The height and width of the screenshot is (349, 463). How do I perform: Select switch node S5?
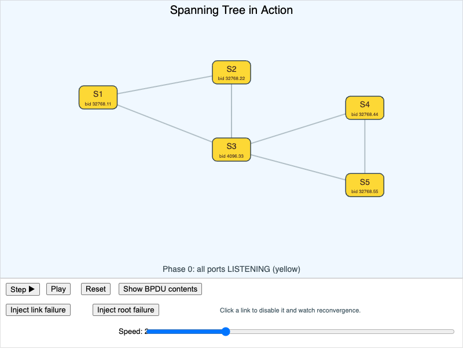(365, 185)
